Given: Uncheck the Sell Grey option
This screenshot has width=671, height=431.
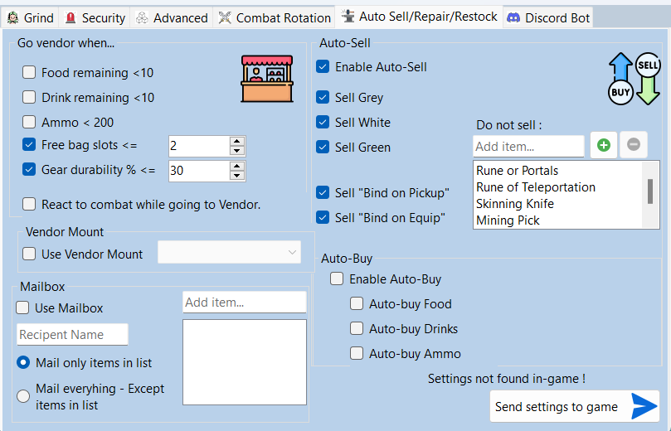Looking at the screenshot, I should [323, 98].
